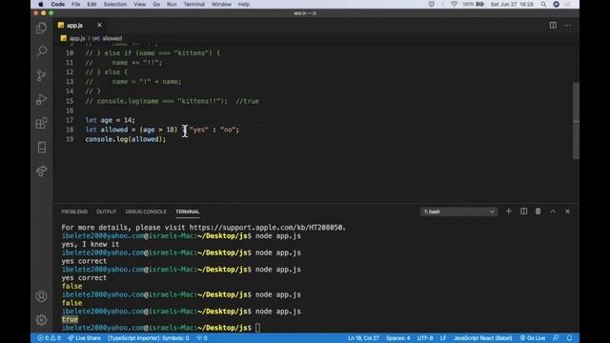Click the allowed symbol in breadcrumb
610x343 pixels.
(x=112, y=38)
